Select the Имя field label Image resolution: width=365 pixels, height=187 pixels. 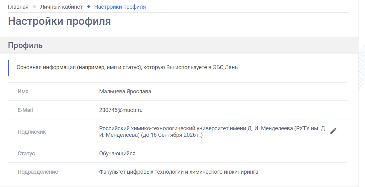23,91
